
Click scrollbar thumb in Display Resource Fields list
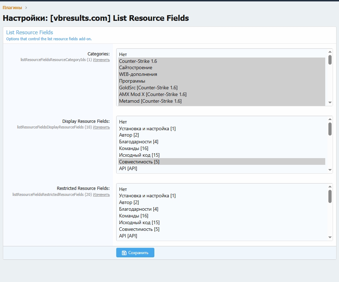(330, 129)
